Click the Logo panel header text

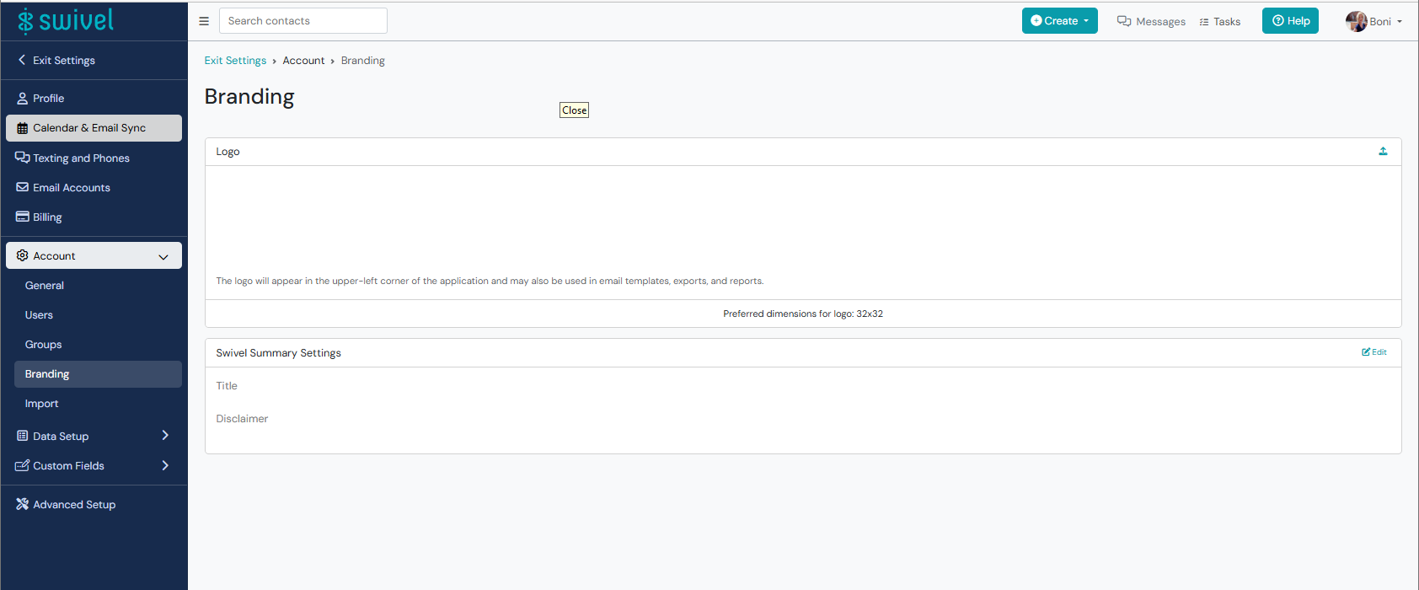(228, 152)
